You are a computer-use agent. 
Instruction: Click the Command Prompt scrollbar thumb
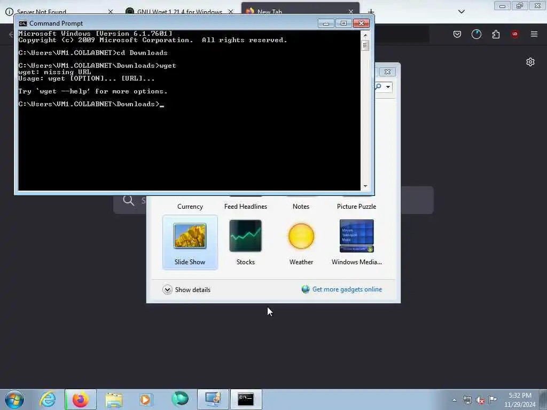click(x=365, y=45)
